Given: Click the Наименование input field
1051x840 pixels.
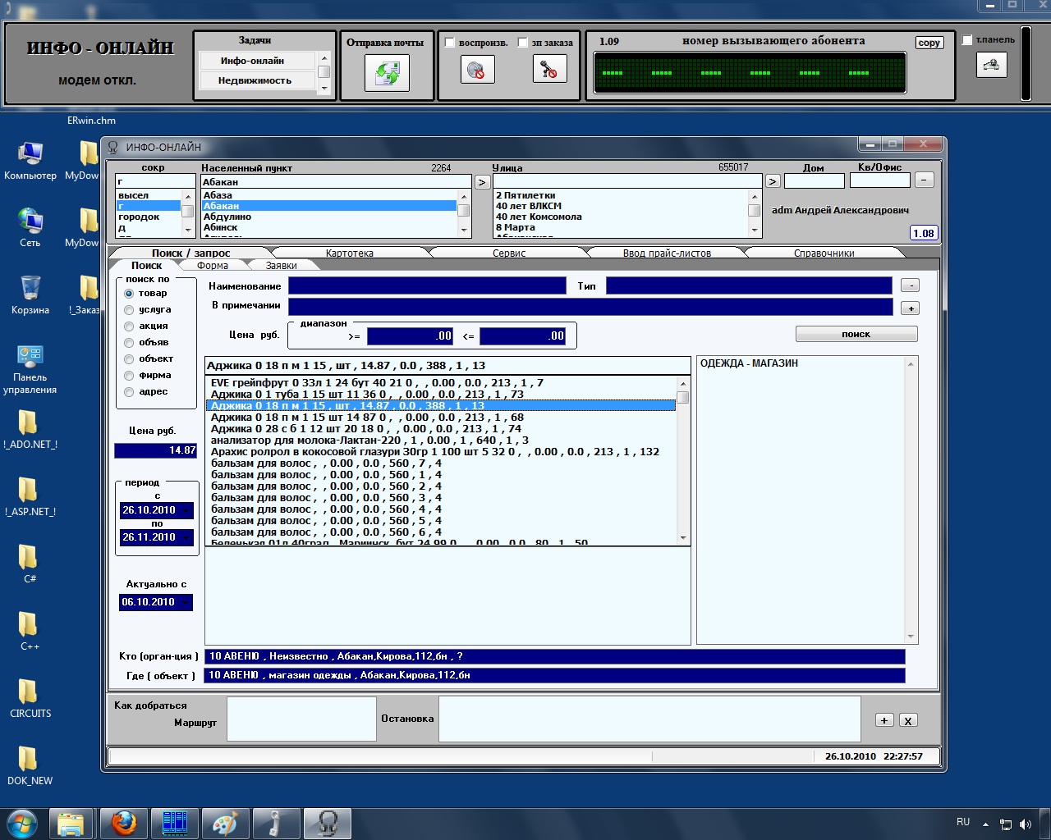Looking at the screenshot, I should click(427, 285).
